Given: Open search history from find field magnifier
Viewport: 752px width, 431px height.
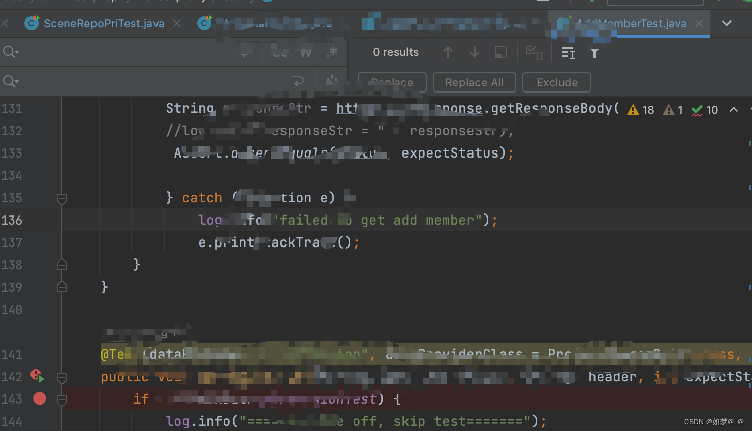Looking at the screenshot, I should click(x=11, y=52).
